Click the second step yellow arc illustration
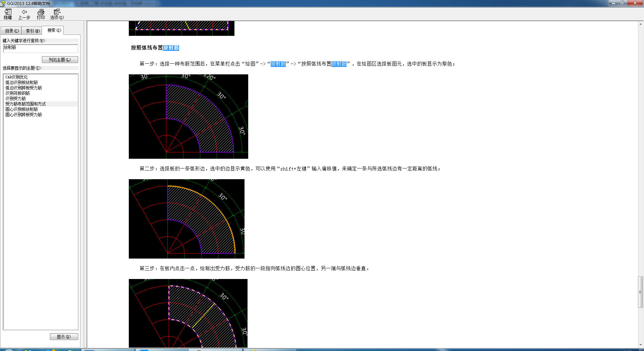Image resolution: width=644 pixels, height=351 pixels. [186, 219]
